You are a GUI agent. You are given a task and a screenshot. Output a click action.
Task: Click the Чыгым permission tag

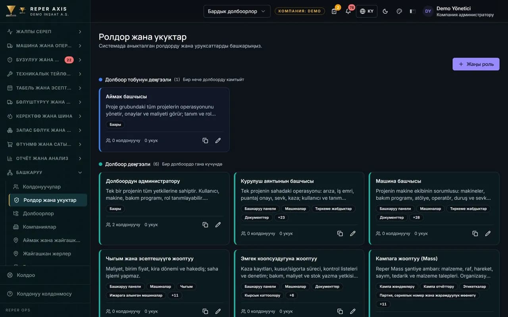[187, 286]
